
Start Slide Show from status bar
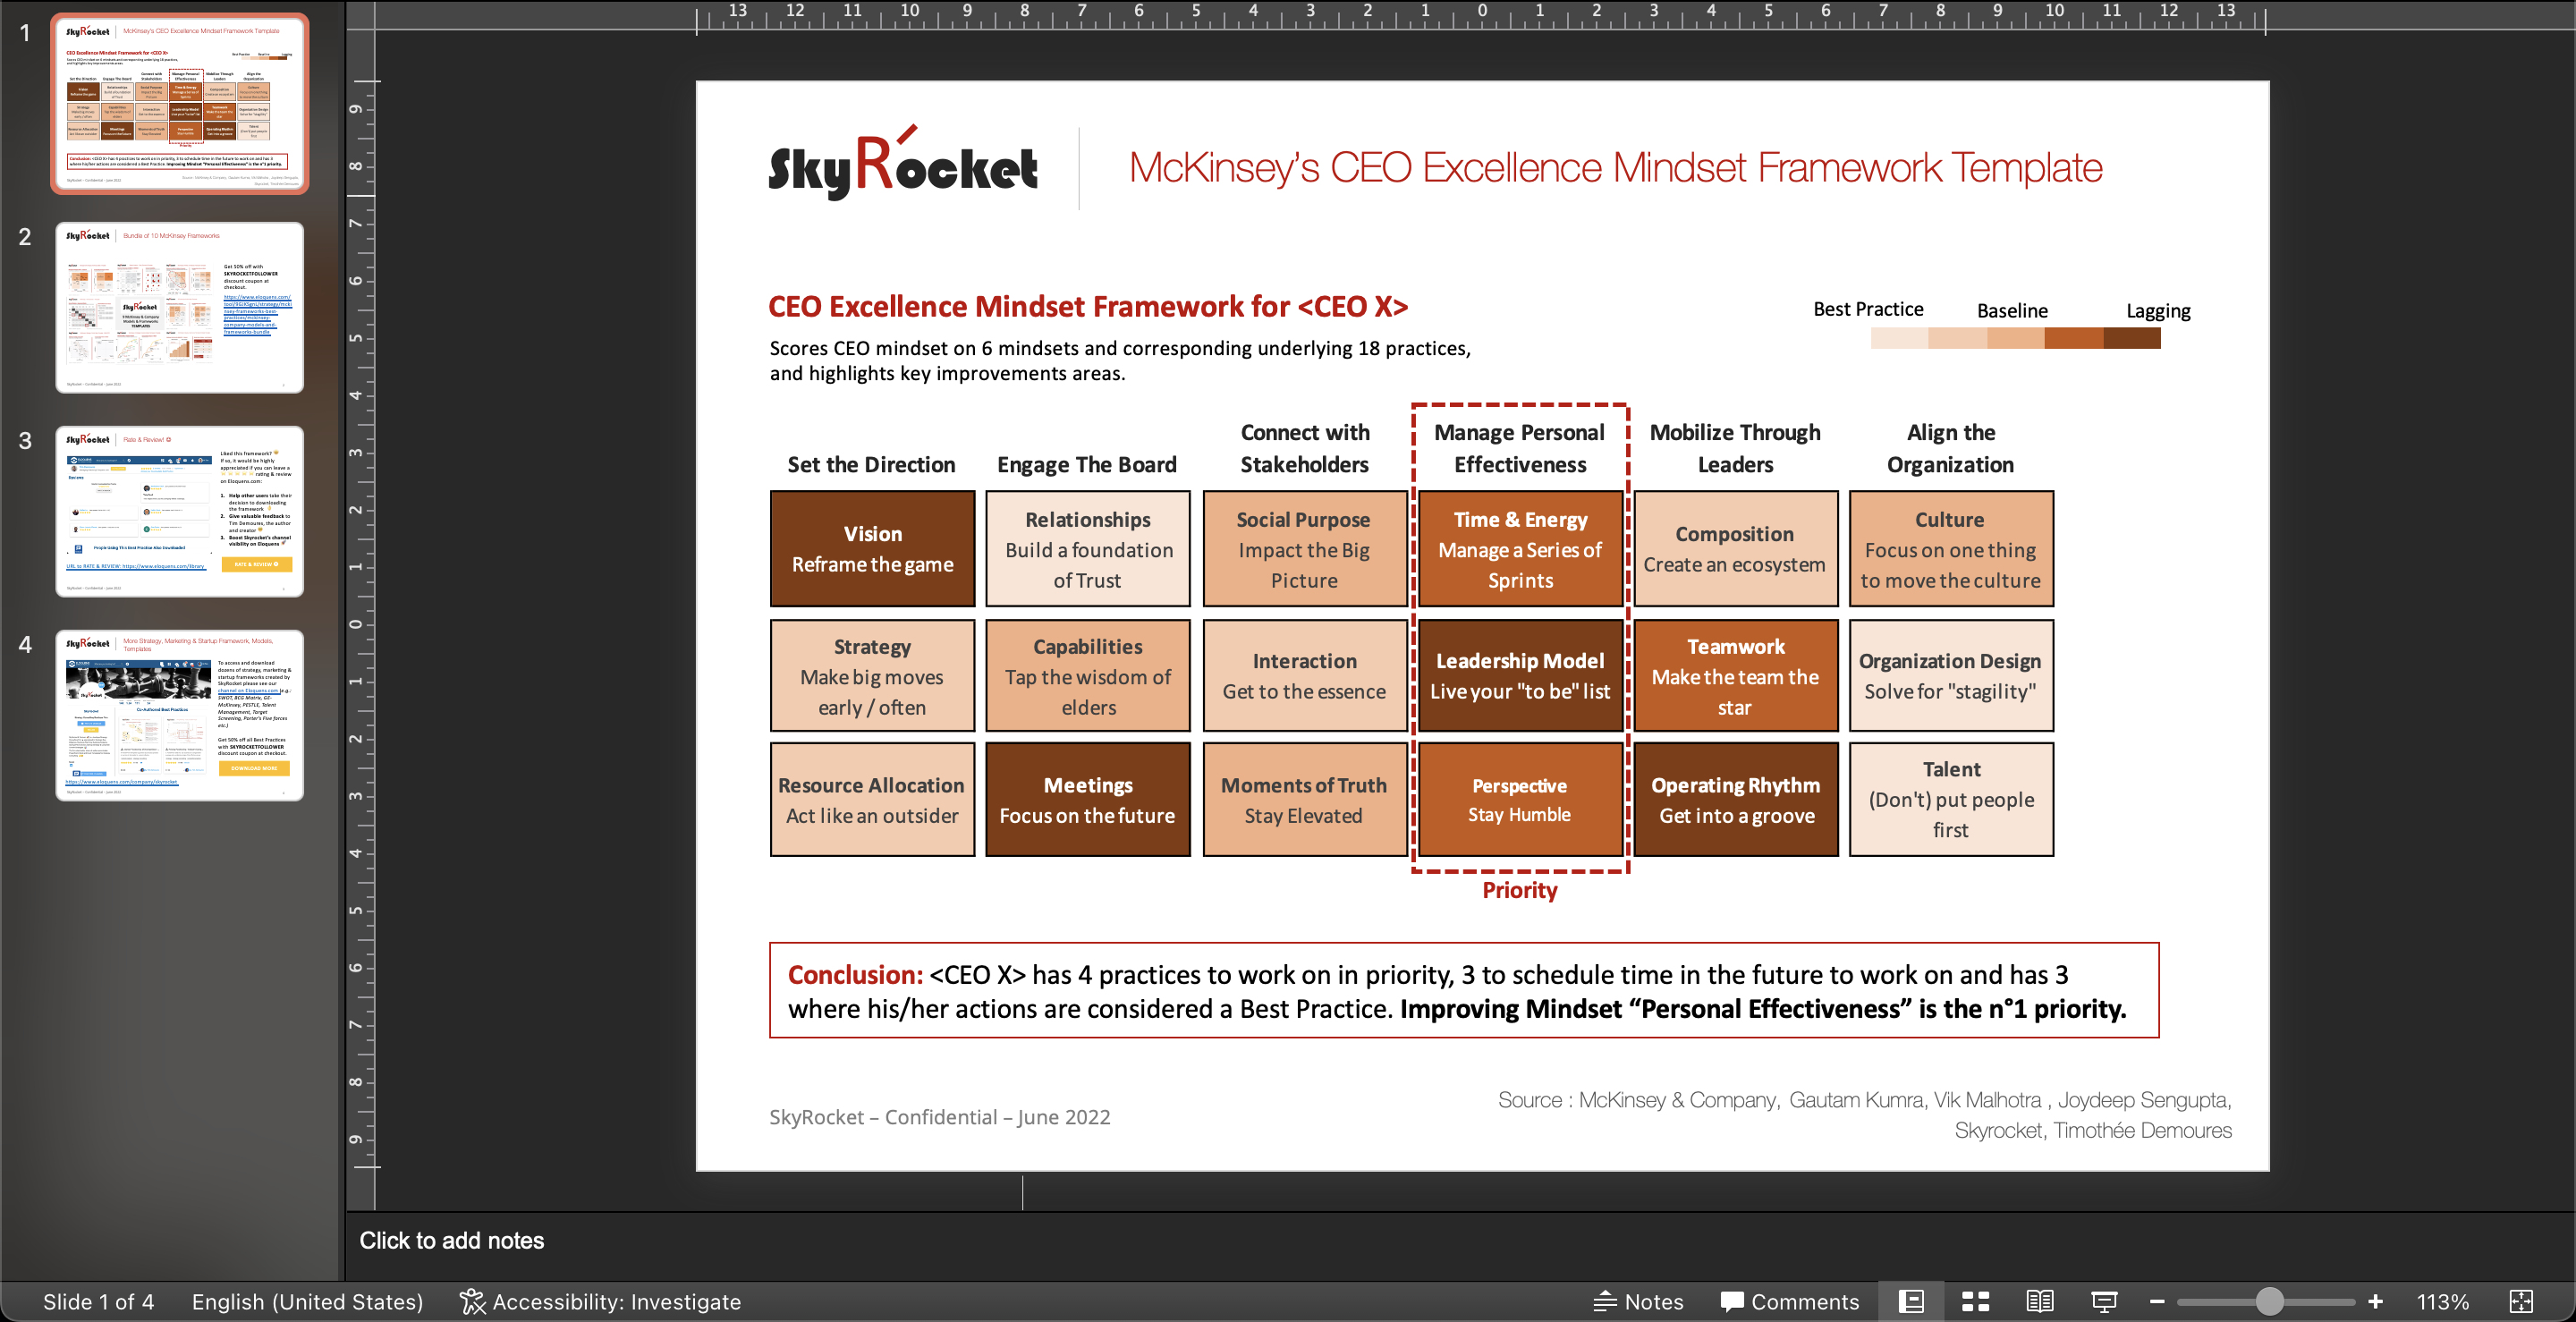point(2104,1301)
